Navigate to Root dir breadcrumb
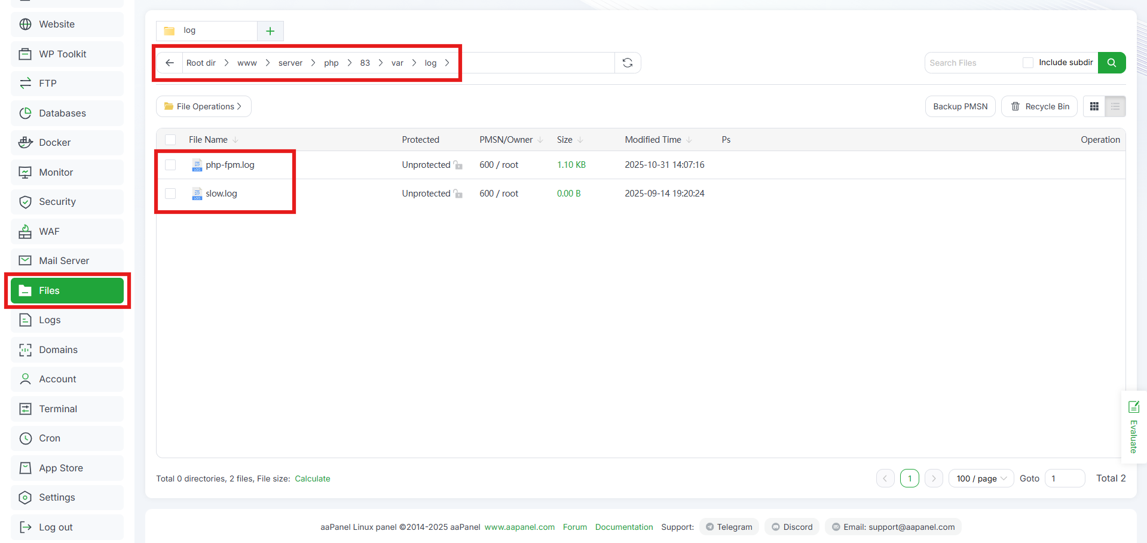The height and width of the screenshot is (543, 1147). (201, 63)
